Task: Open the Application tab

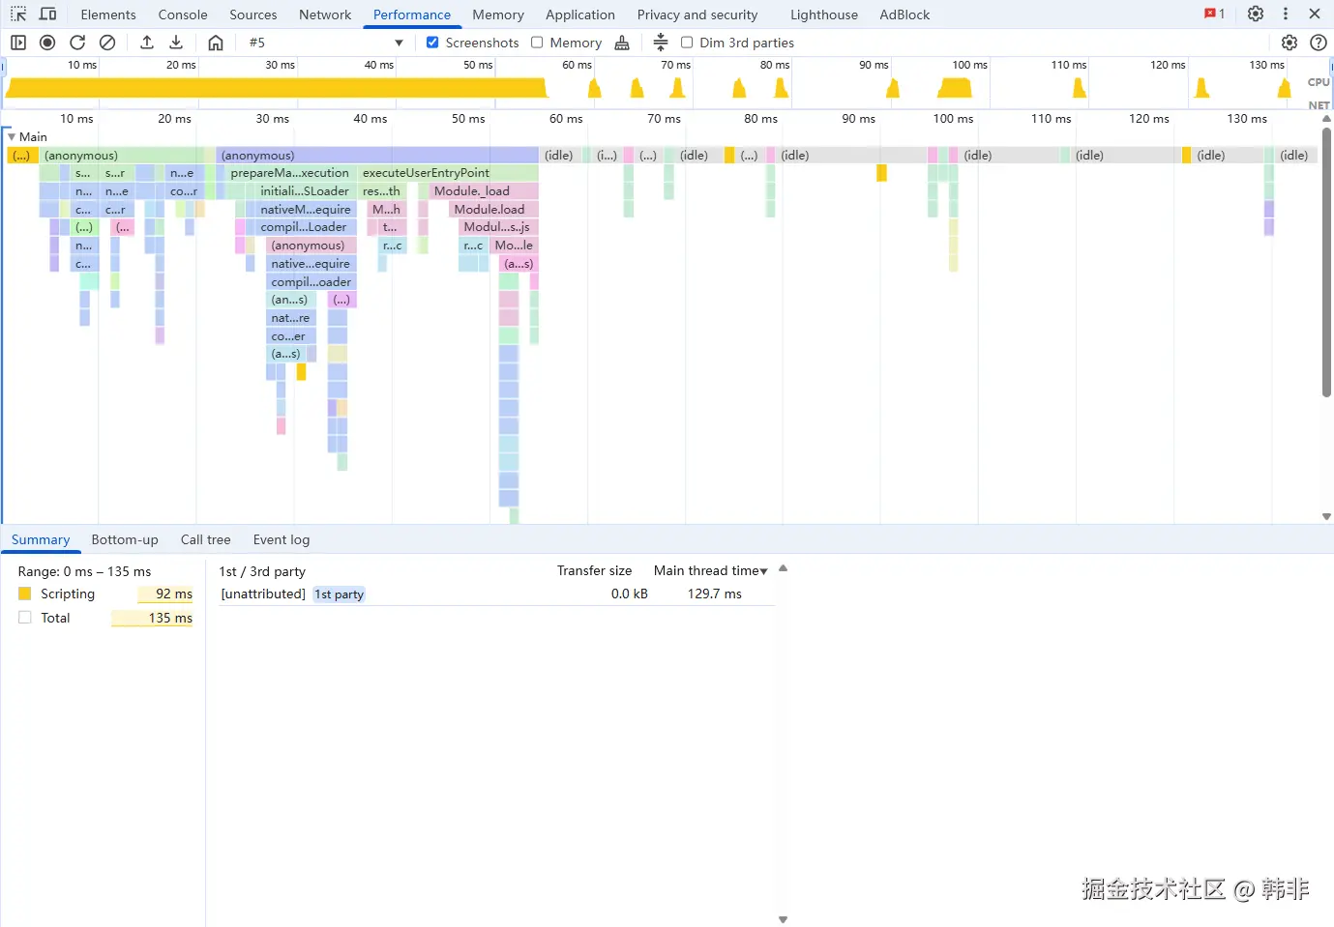Action: [580, 14]
